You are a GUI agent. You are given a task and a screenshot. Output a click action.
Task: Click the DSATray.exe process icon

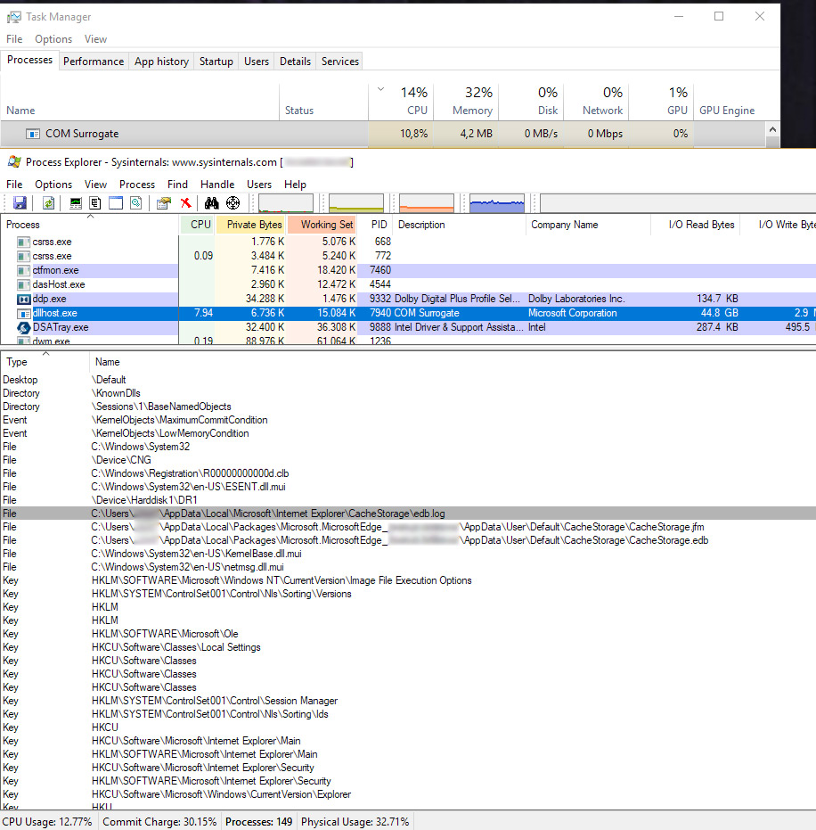[x=24, y=327]
